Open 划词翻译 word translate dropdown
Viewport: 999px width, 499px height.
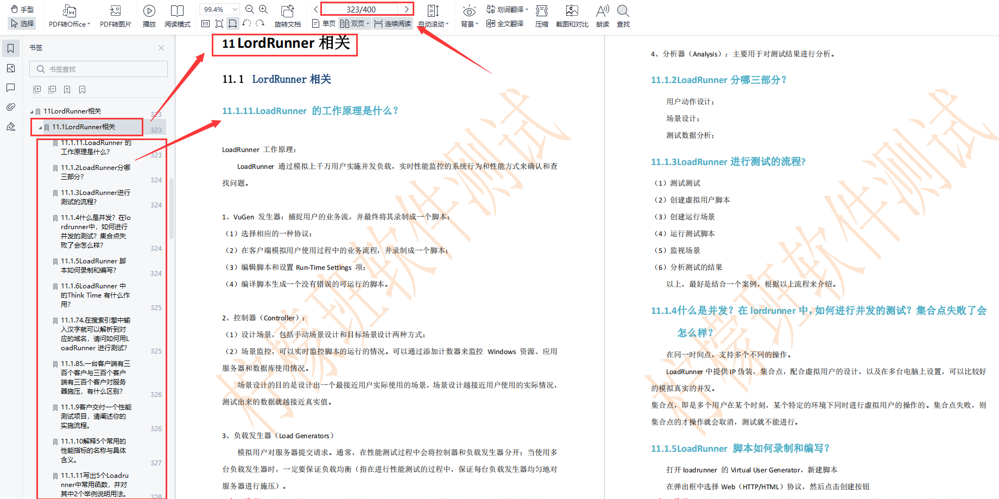(x=507, y=9)
